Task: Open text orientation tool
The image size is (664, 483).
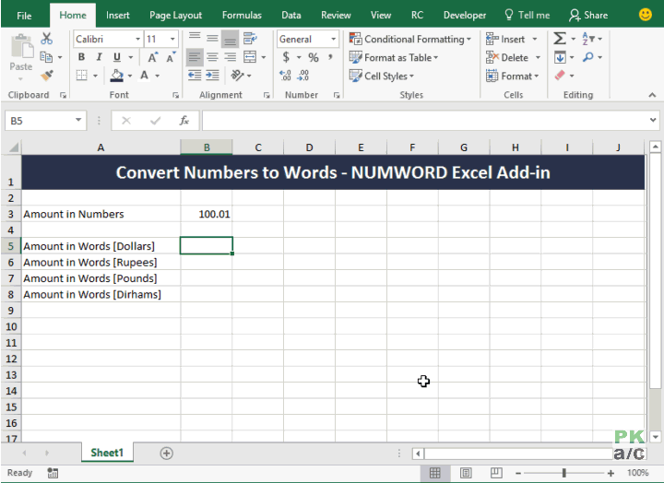Action: (237, 76)
